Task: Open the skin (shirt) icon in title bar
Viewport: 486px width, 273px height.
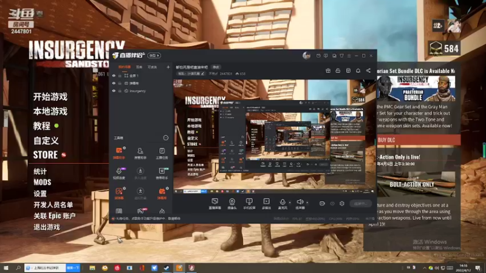Action: pyautogui.click(x=341, y=56)
